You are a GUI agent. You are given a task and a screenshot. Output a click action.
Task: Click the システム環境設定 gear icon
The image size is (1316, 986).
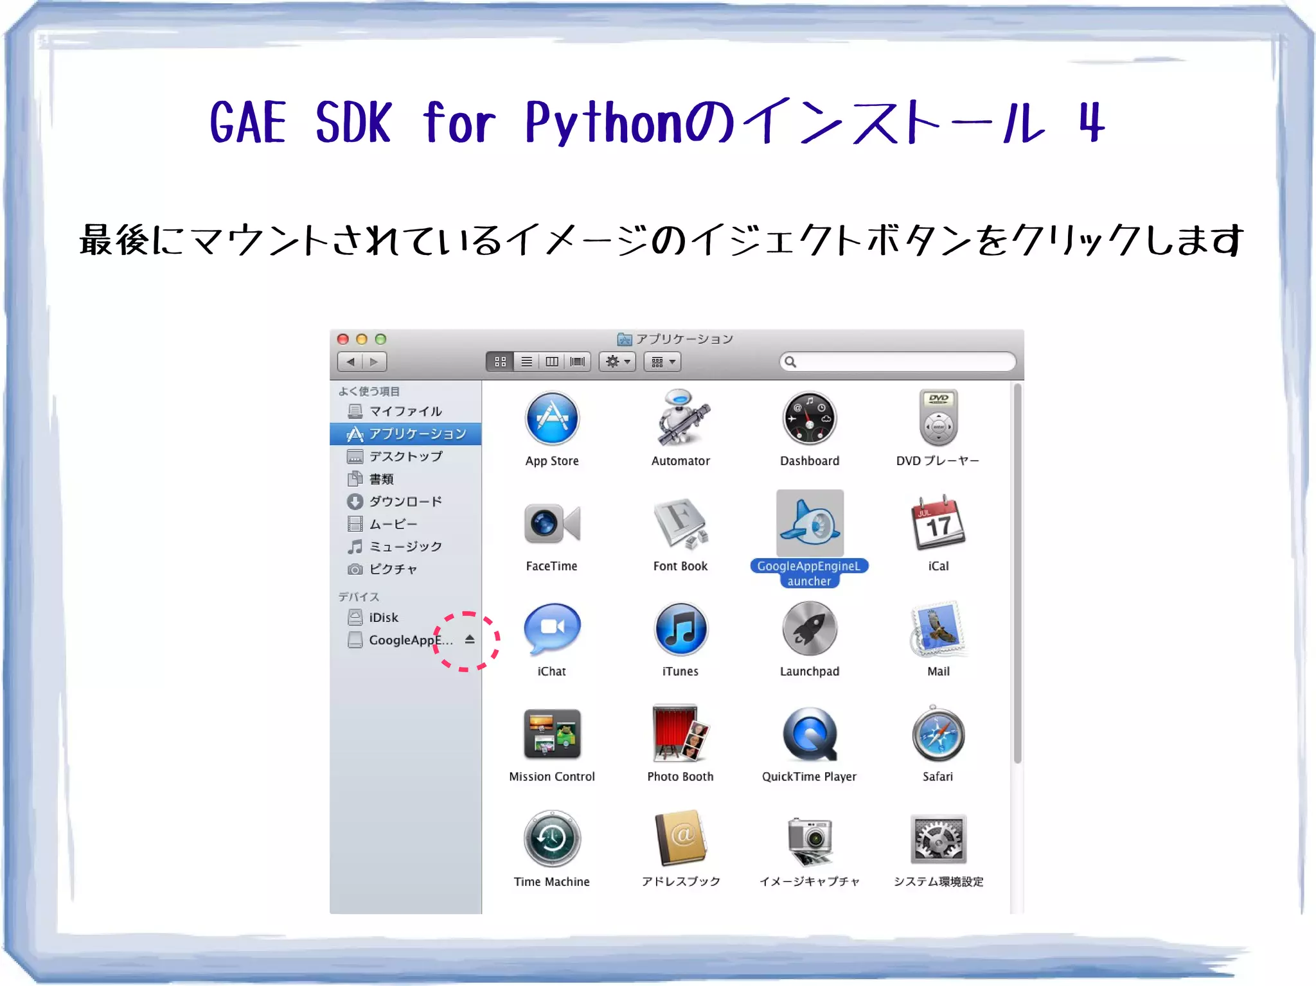click(x=938, y=839)
